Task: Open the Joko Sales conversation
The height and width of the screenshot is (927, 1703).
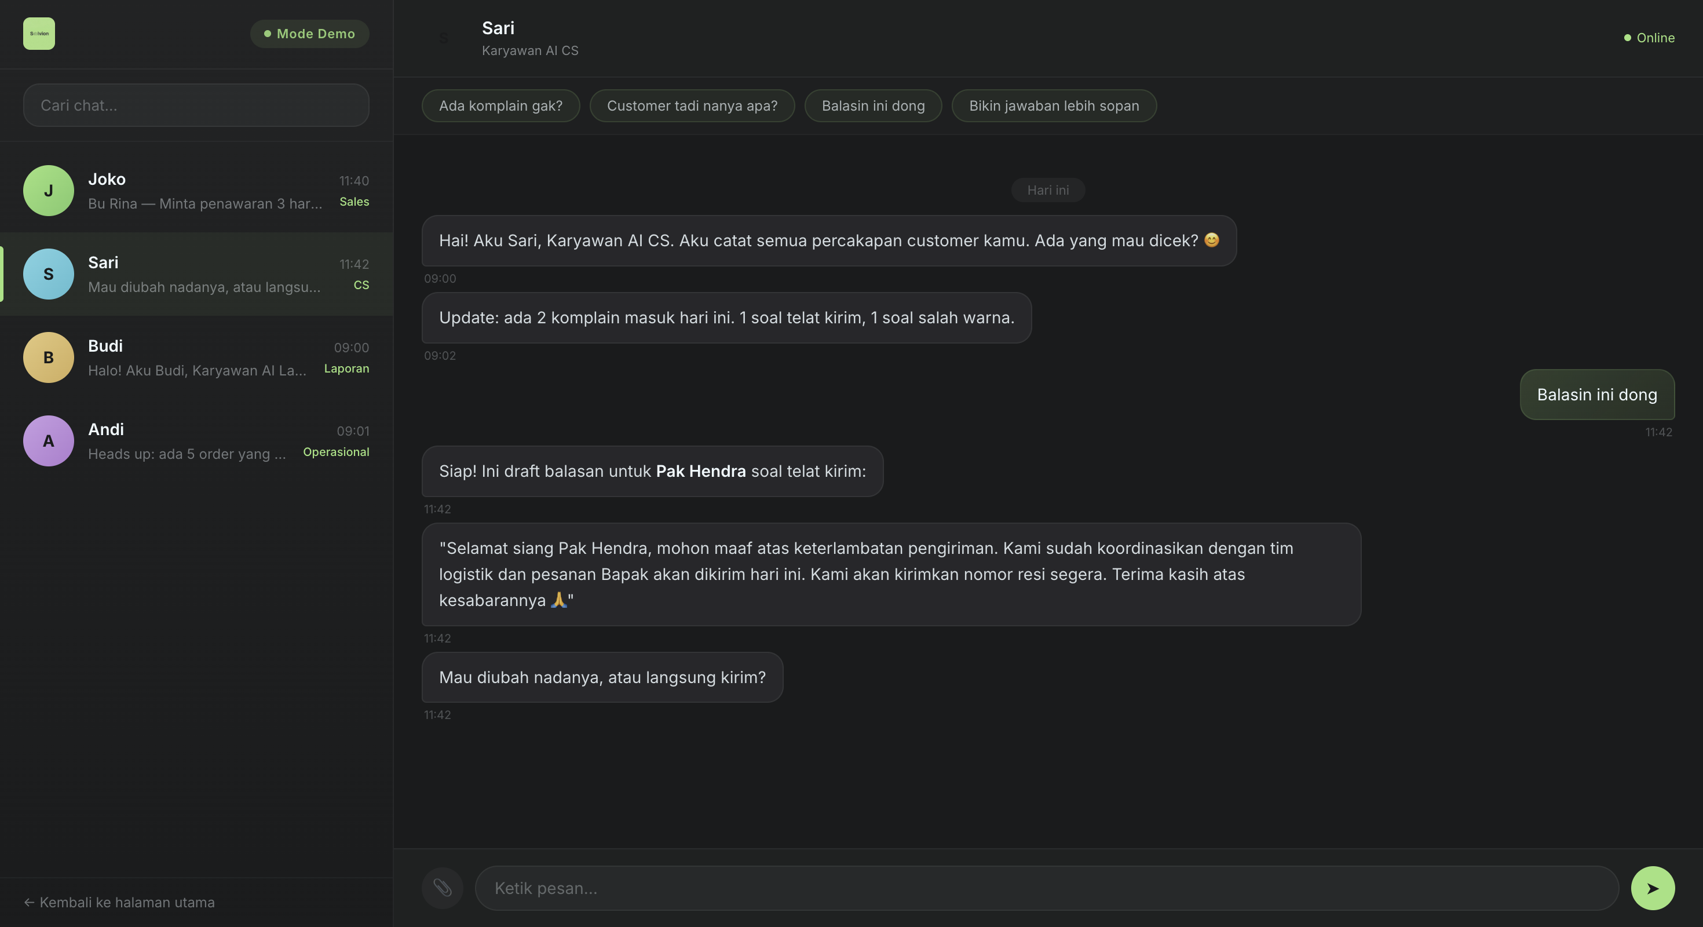Action: pos(205,191)
